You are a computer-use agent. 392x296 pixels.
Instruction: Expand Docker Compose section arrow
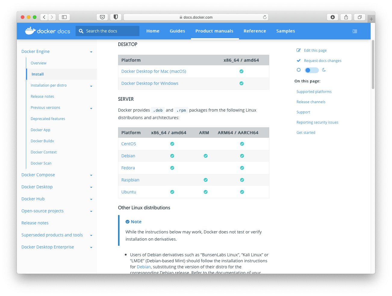[x=91, y=175]
